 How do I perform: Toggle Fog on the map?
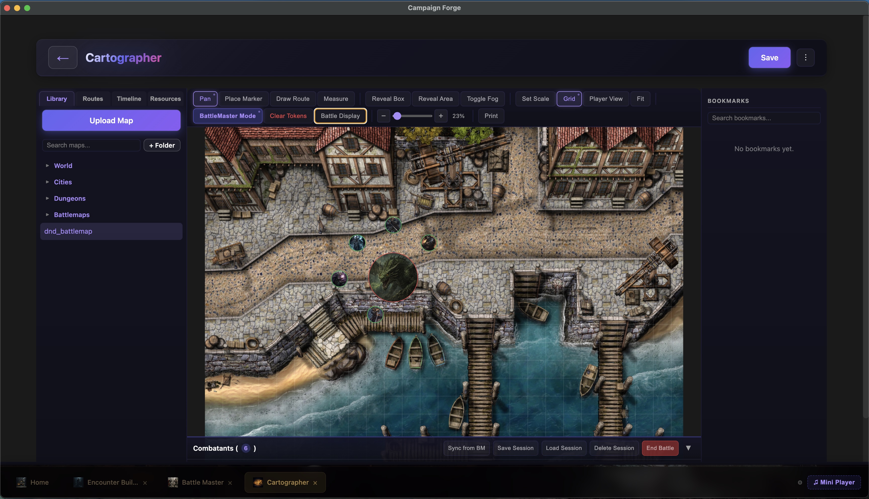[x=482, y=99]
